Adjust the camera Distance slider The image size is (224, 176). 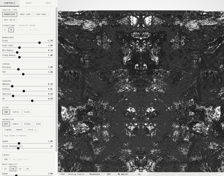(x=27, y=69)
